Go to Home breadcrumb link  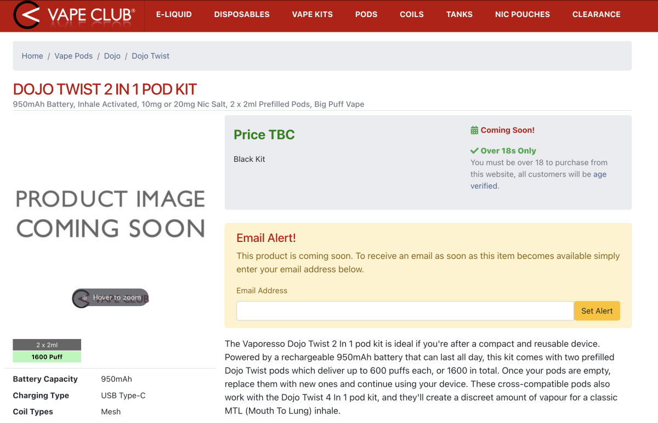[x=32, y=56]
